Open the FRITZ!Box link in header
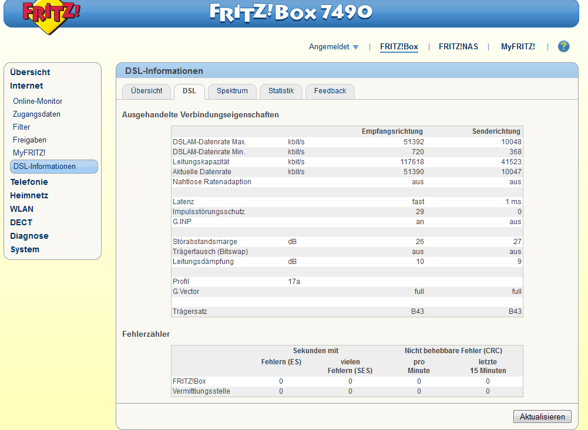588x430 pixels. (399, 47)
